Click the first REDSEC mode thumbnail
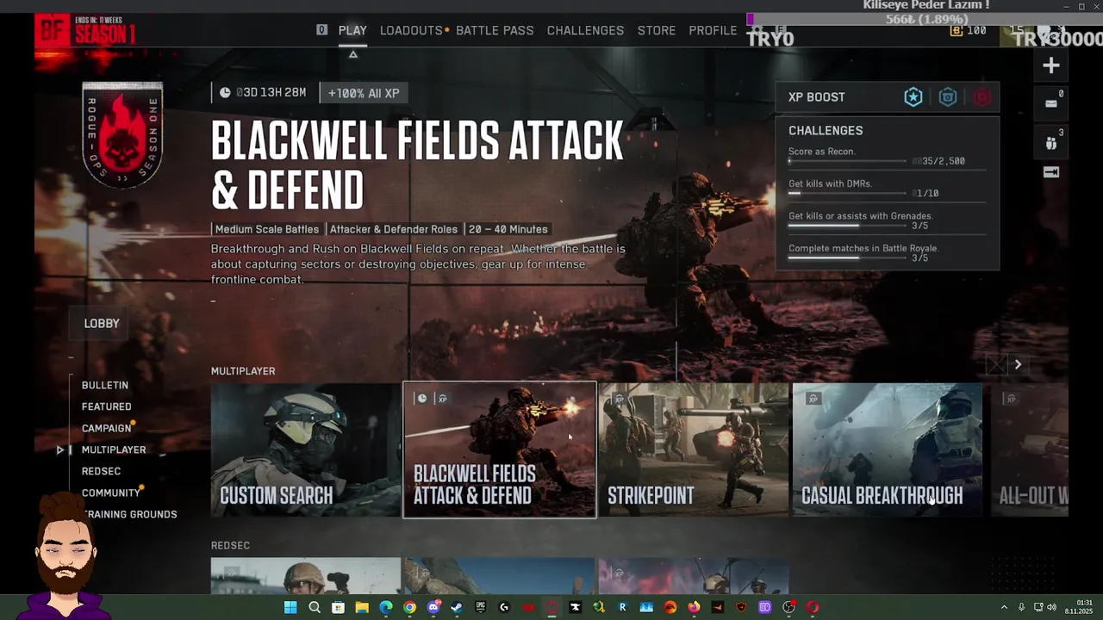The height and width of the screenshot is (620, 1103). pos(306,575)
